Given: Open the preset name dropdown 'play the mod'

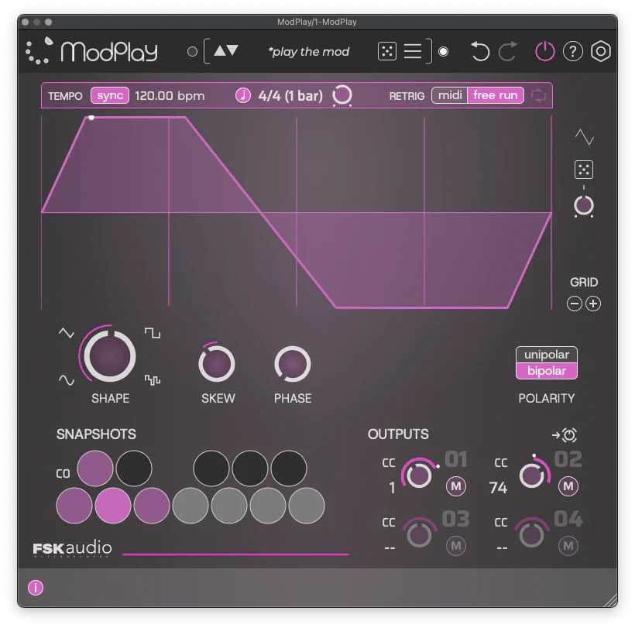Looking at the screenshot, I should (309, 52).
